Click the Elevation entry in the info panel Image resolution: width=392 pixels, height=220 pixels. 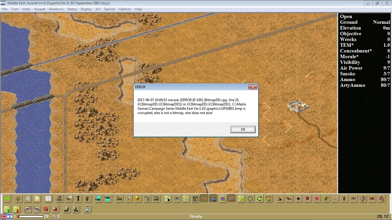click(365, 28)
